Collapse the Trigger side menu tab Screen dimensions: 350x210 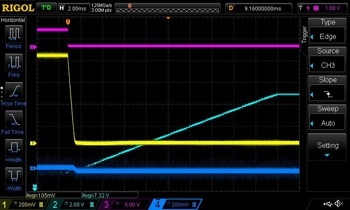304,35
